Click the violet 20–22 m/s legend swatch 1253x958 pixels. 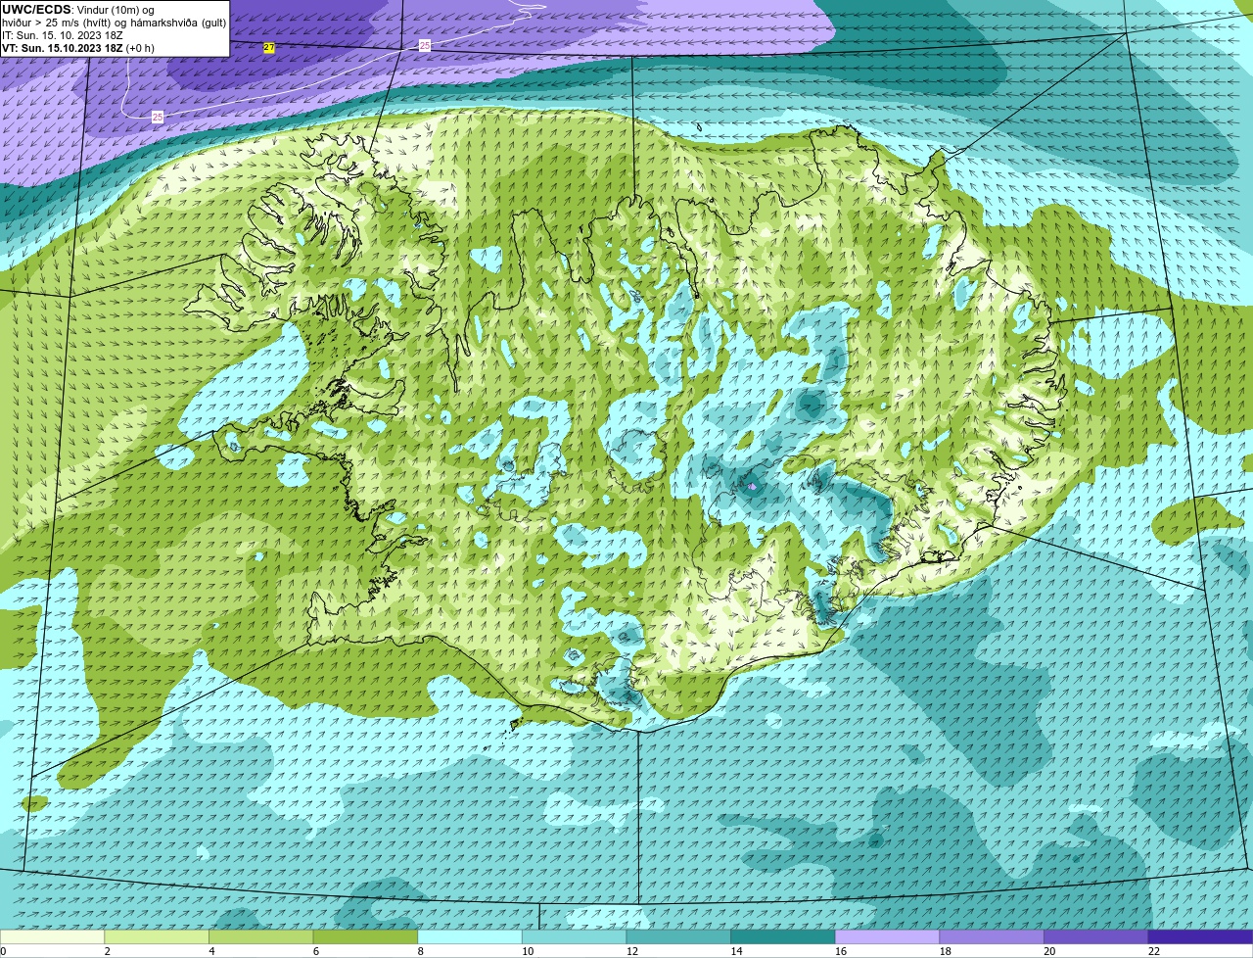tap(1096, 936)
